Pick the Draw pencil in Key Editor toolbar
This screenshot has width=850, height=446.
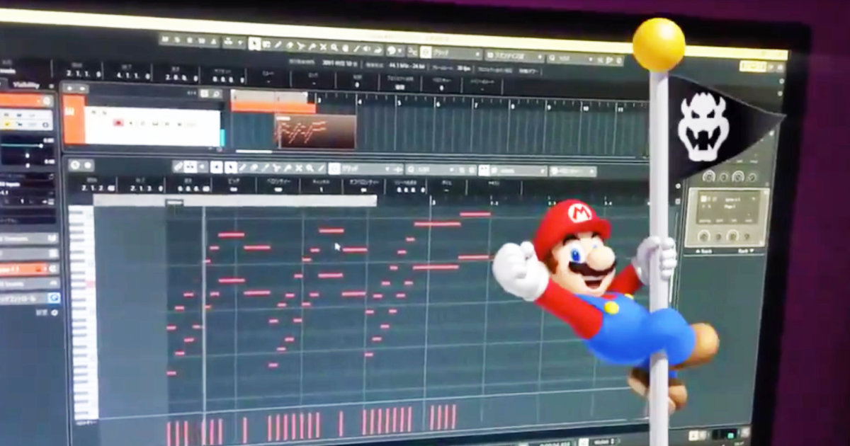242,167
